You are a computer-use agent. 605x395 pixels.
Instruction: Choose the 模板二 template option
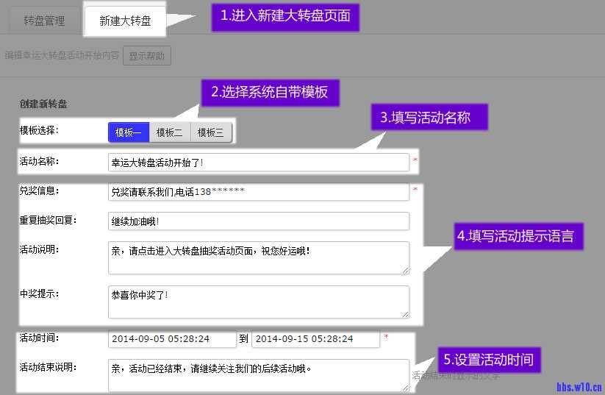(170, 132)
